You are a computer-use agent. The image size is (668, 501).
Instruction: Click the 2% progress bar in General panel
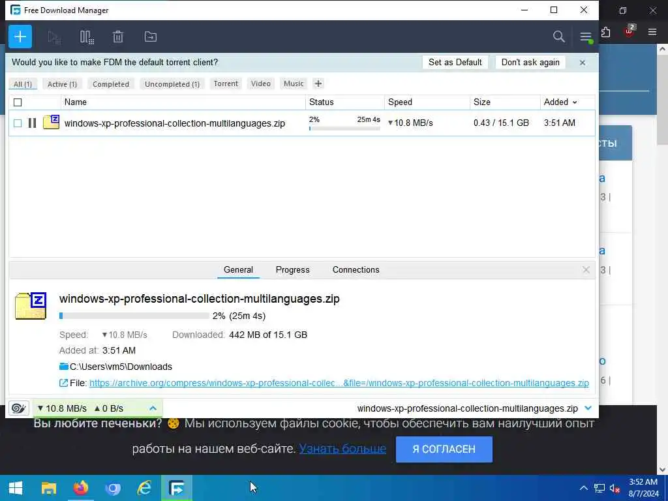coord(134,316)
